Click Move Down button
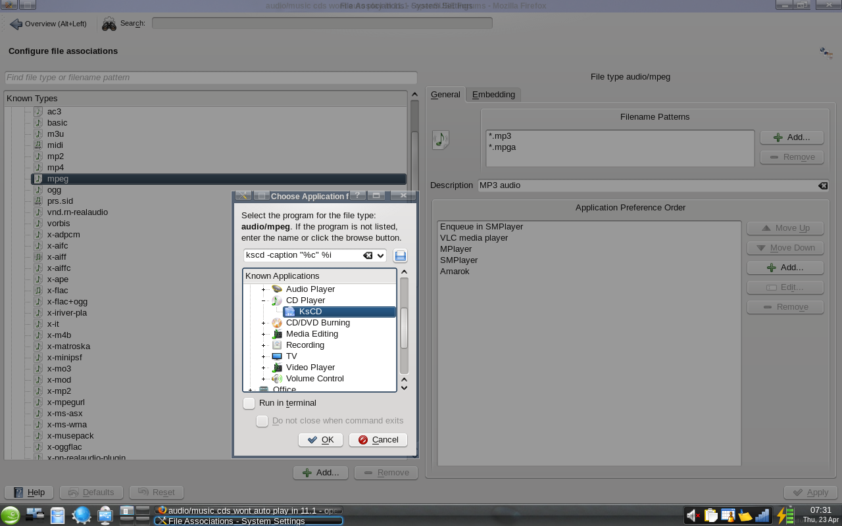The height and width of the screenshot is (526, 842). (x=785, y=248)
